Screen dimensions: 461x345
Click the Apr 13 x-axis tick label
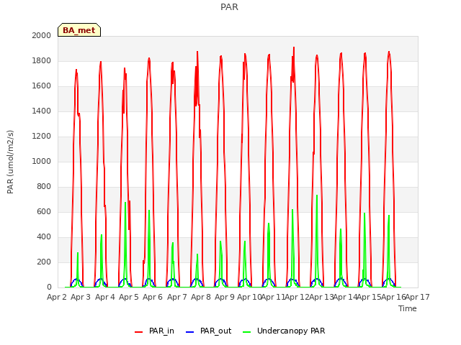pyautogui.click(x=321, y=297)
